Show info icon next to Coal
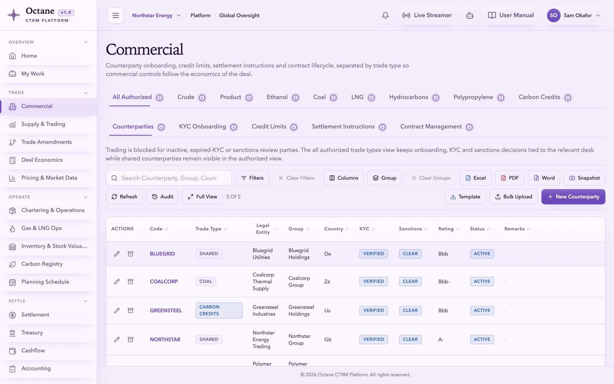The height and width of the screenshot is (384, 614). (x=333, y=98)
